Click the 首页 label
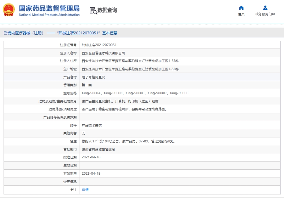 tap(241, 14)
